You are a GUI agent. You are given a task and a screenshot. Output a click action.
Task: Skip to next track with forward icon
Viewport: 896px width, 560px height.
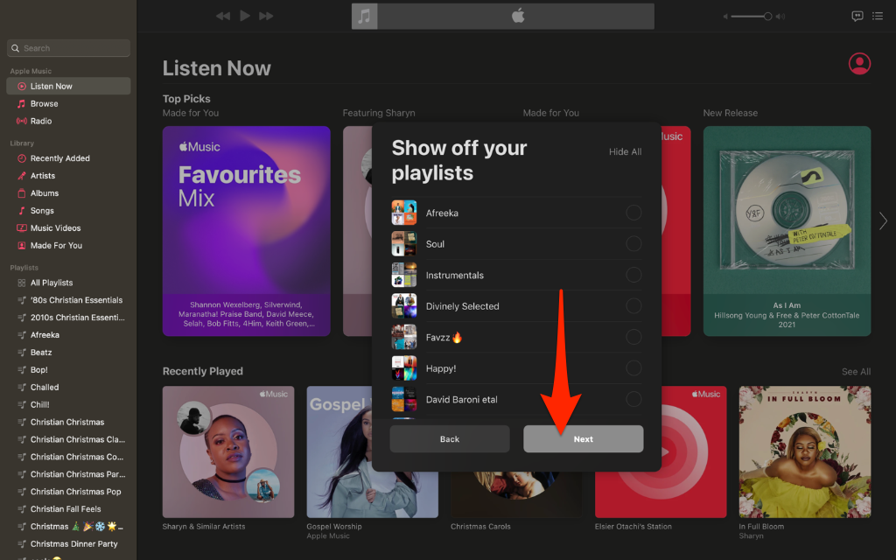pyautogui.click(x=267, y=16)
